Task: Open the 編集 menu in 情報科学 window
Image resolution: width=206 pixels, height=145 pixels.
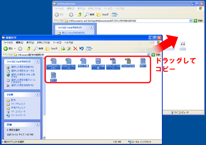Action: coord(20,42)
